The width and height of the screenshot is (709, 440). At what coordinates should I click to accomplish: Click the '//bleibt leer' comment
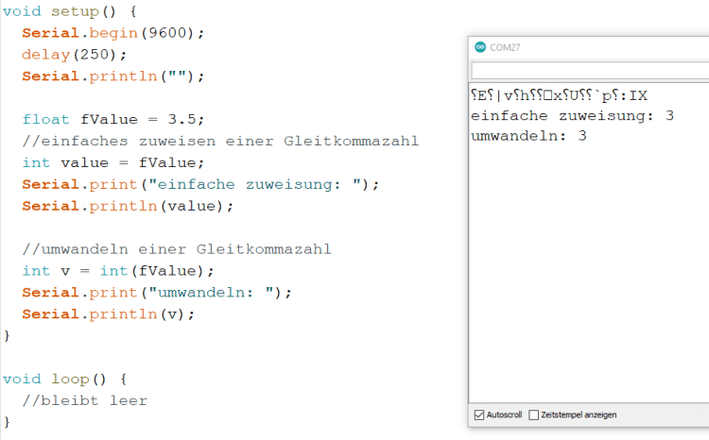(85, 400)
